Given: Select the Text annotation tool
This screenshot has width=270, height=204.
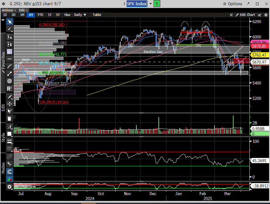Looking at the screenshot, I should point(10,52).
